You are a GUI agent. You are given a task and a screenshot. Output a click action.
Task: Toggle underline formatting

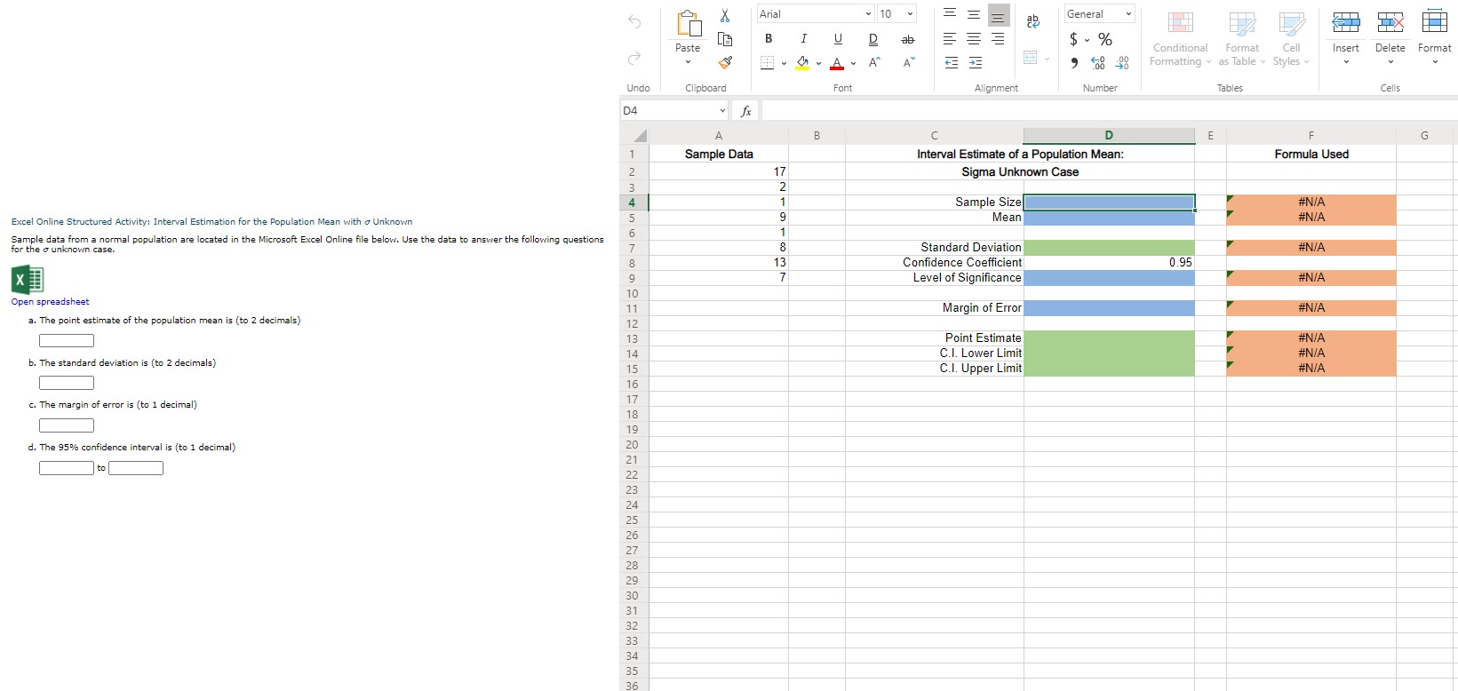(x=838, y=39)
